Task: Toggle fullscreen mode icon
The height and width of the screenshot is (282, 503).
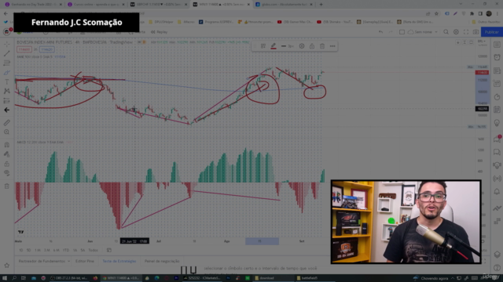Action: click(466, 32)
